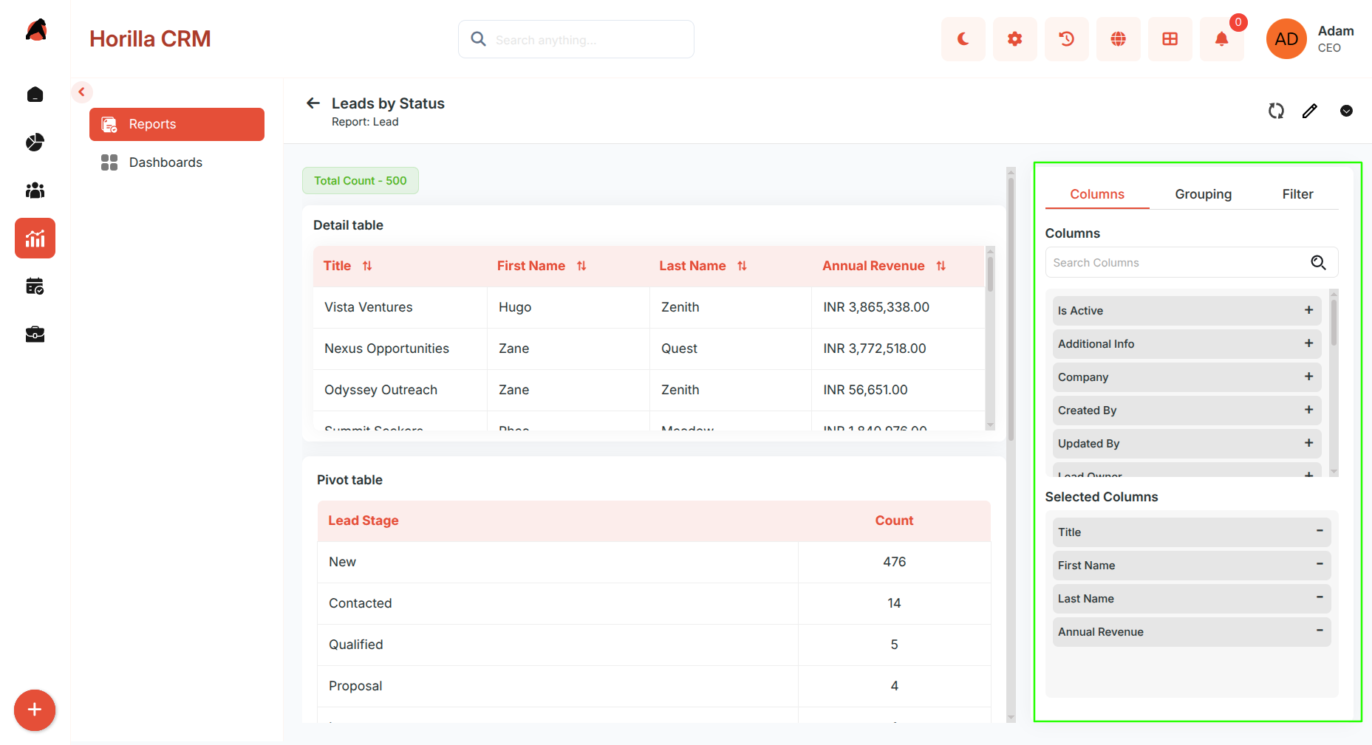This screenshot has width=1372, height=745.
Task: Open recent history clock icon
Action: pos(1066,39)
